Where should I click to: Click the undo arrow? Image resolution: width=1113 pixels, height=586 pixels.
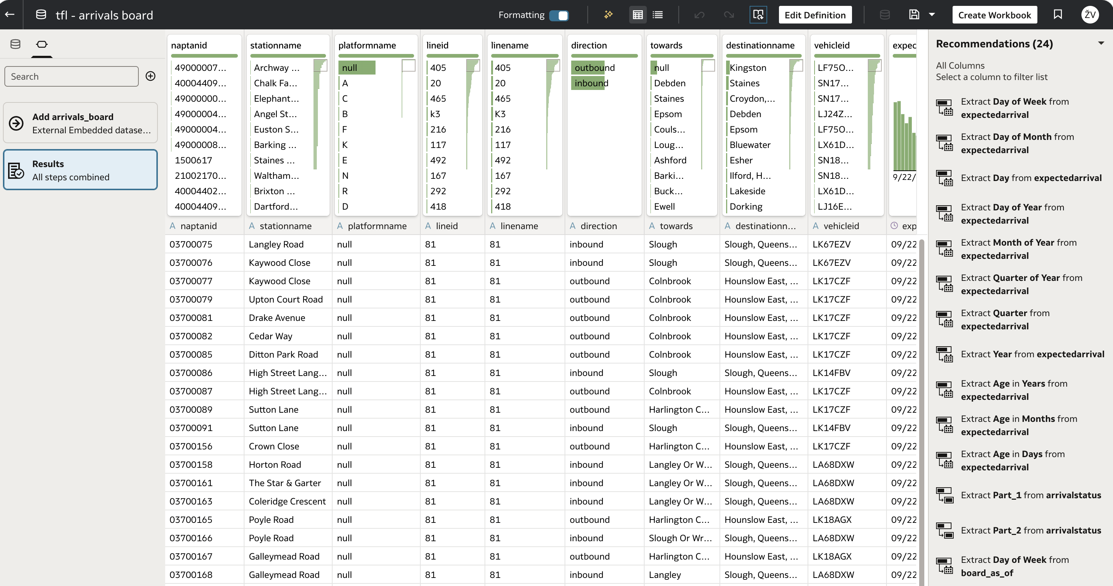click(x=700, y=15)
